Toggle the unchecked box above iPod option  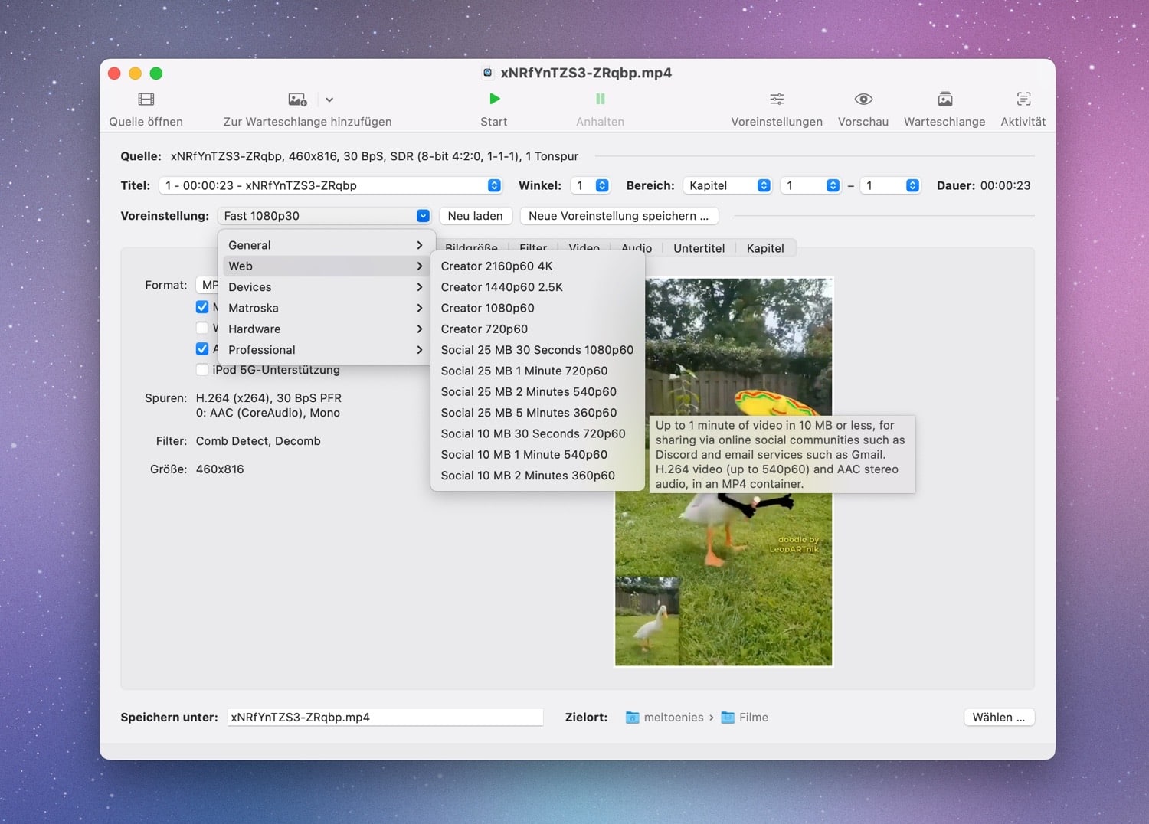[x=202, y=328]
